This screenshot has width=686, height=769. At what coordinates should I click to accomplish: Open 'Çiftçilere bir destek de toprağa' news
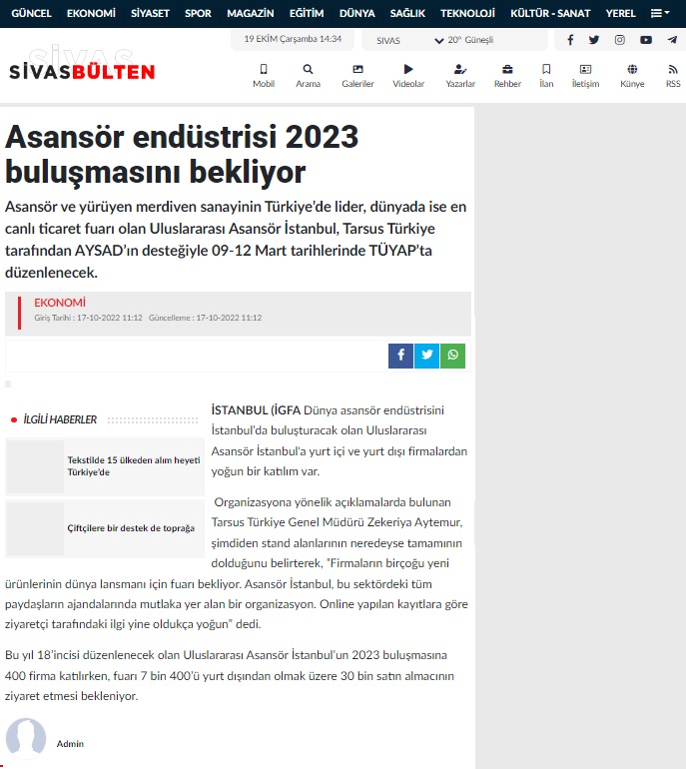(x=131, y=528)
